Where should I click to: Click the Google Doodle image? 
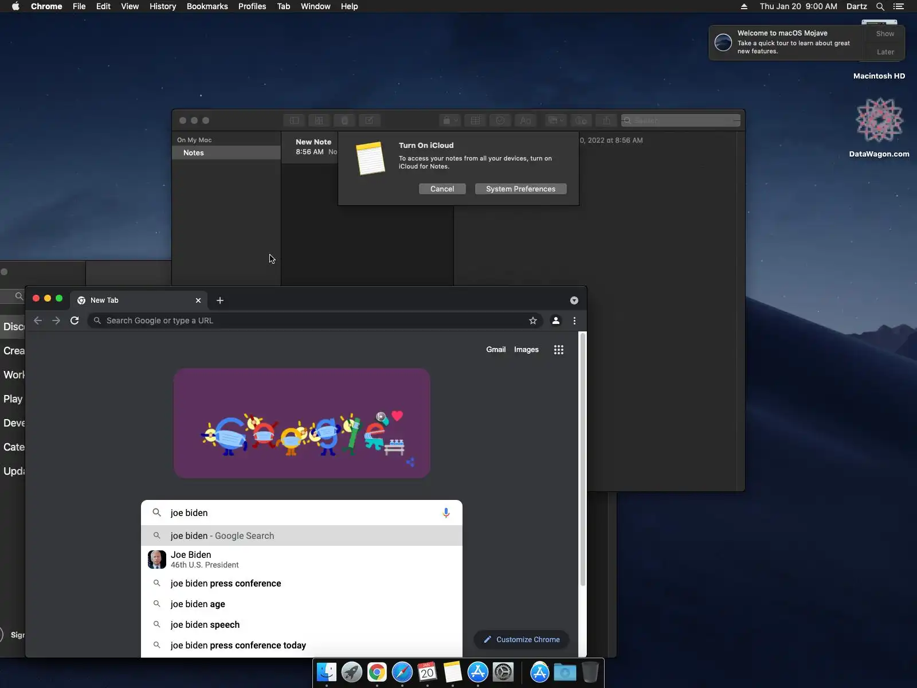click(x=302, y=423)
